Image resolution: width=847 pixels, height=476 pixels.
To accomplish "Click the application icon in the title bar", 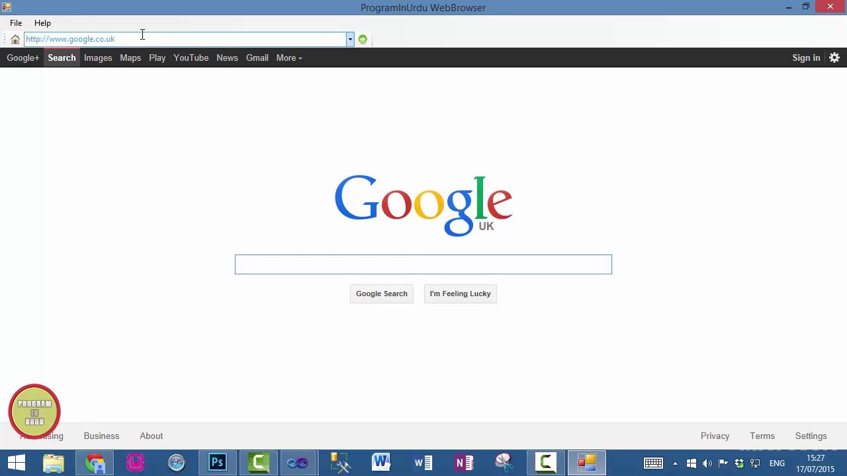I will click(6, 7).
